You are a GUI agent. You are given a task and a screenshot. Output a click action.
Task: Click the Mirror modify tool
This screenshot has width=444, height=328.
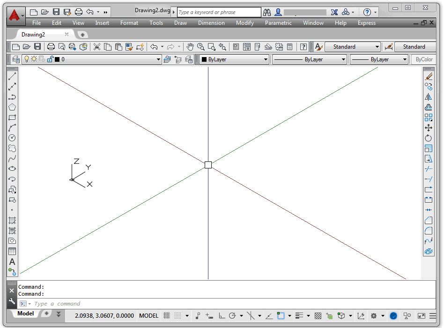click(428, 97)
